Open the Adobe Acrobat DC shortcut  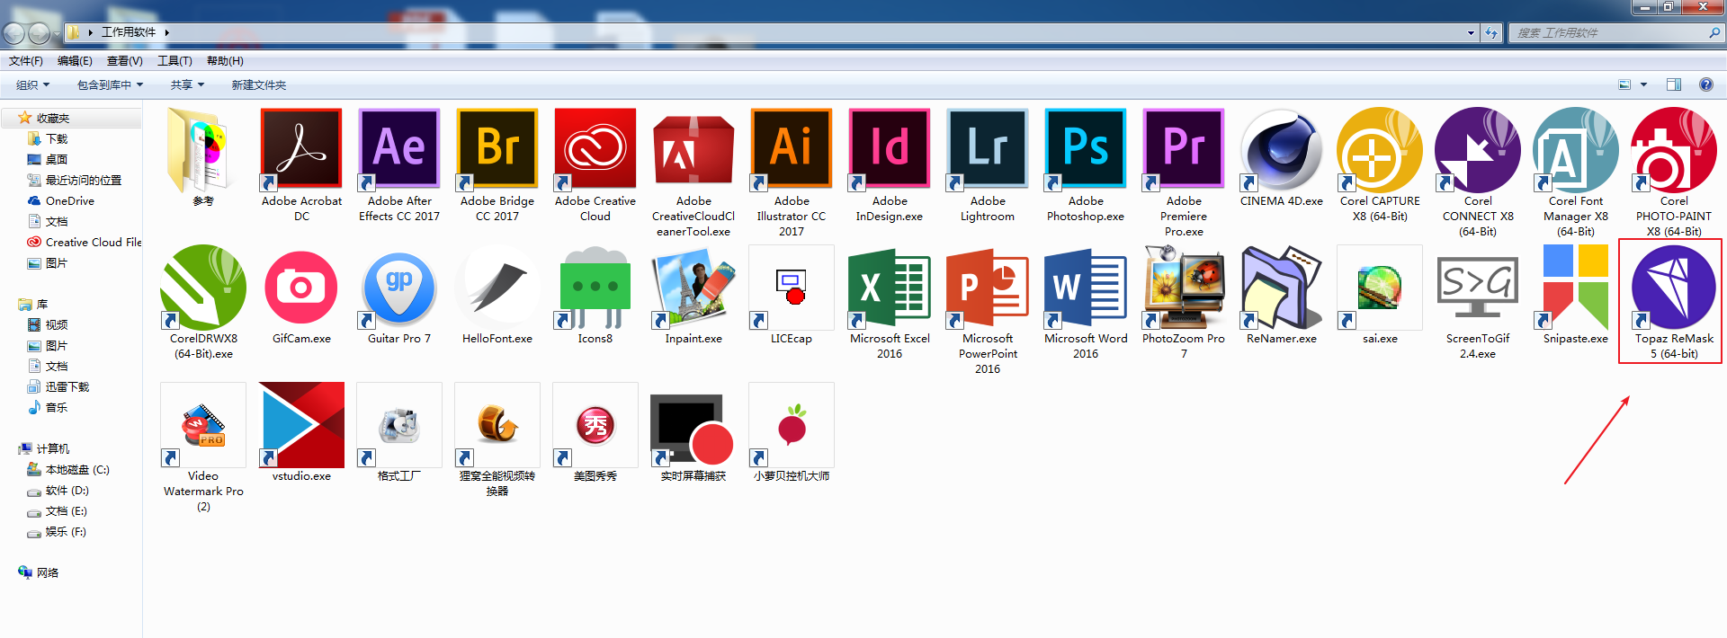tap(301, 149)
